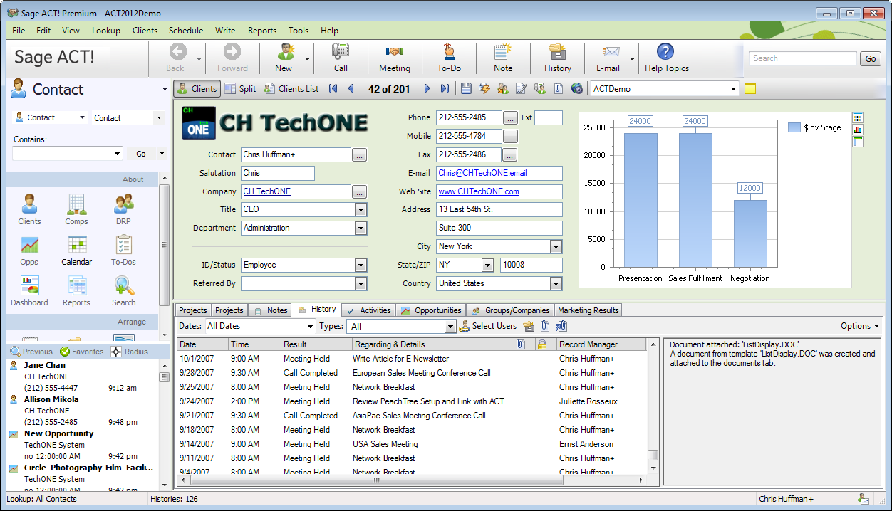Open the Chris@CHTechONE.email link

[482, 173]
